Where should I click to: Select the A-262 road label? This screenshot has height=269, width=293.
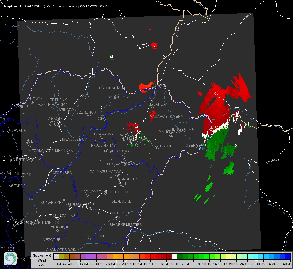click(177, 32)
